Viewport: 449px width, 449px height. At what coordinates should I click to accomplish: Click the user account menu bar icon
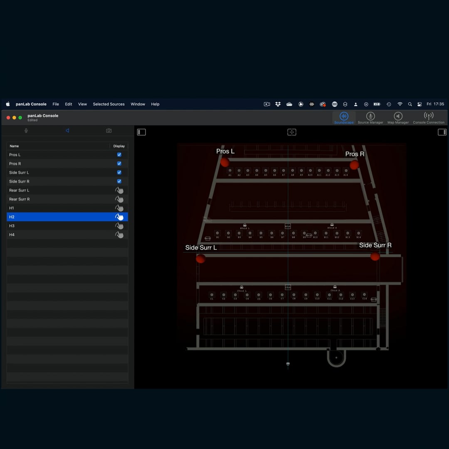(355, 104)
